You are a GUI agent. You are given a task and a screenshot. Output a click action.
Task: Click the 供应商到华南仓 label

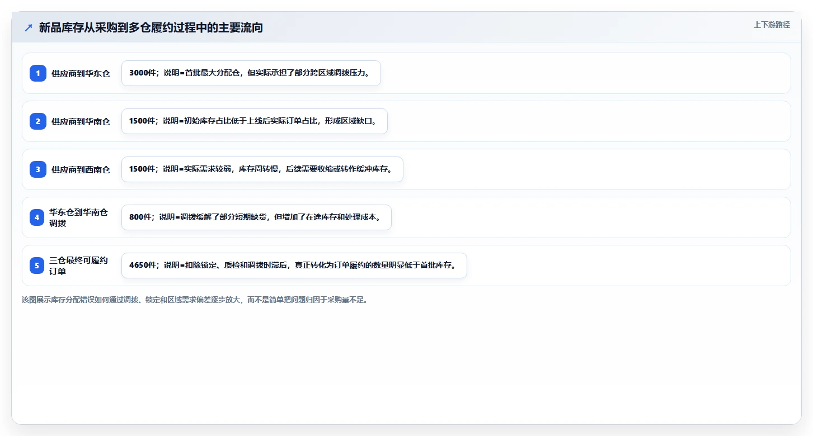click(81, 121)
